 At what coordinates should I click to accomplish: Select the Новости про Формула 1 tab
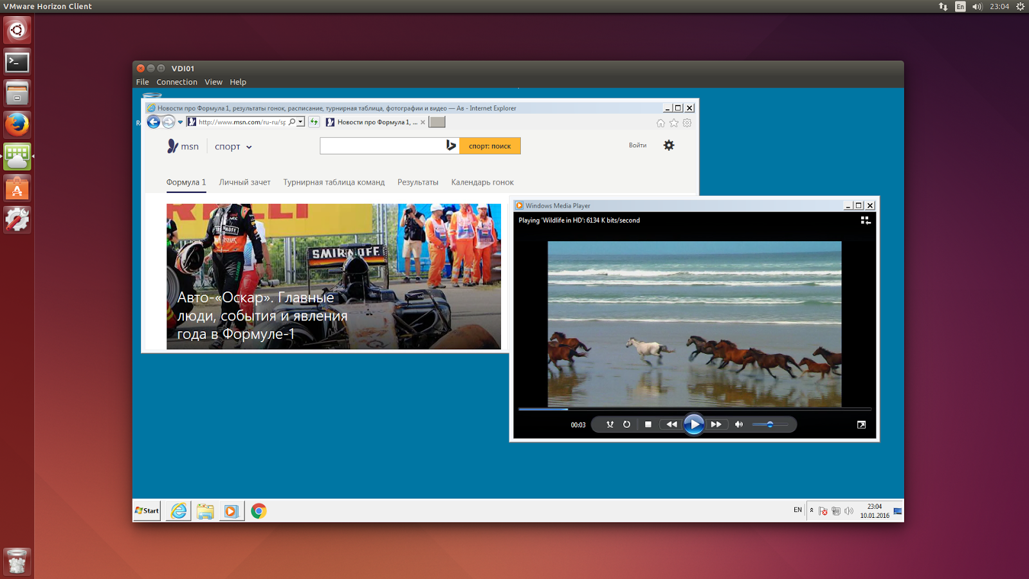376,122
